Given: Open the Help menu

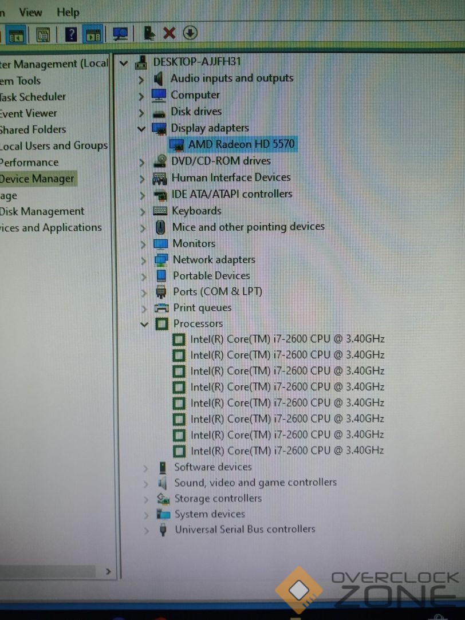Looking at the screenshot, I should click(x=68, y=12).
